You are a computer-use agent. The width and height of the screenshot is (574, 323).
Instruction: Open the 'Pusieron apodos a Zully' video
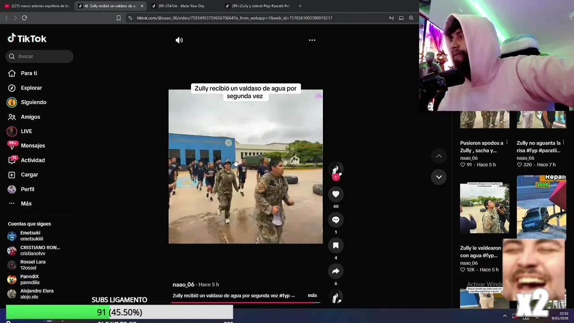(485, 119)
